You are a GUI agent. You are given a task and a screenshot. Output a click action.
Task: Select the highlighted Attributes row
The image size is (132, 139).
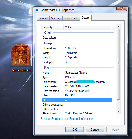[x=77, y=100]
